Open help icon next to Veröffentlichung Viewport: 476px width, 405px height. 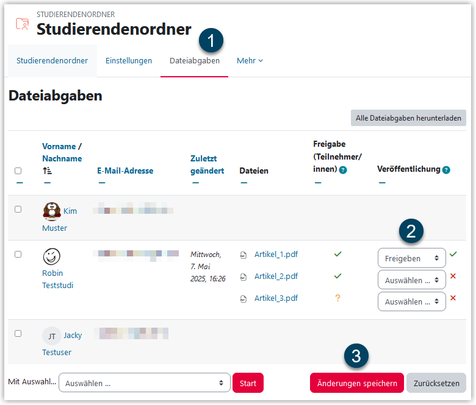446,170
